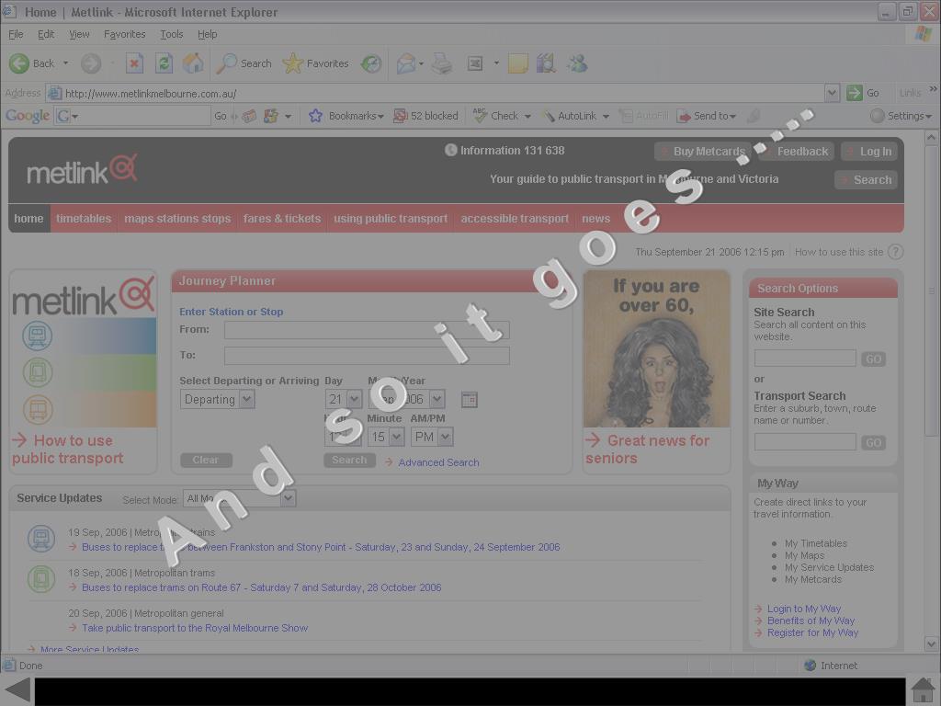This screenshot has height=706, width=941.
Task: Select the fares & tickets tab
Action: coord(282,219)
